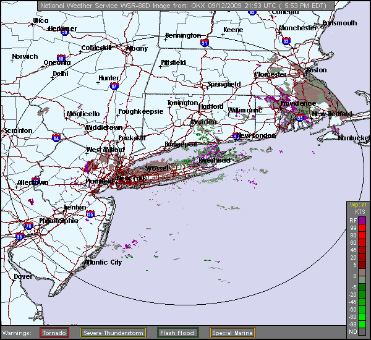Click the Albany city label

tap(137, 48)
